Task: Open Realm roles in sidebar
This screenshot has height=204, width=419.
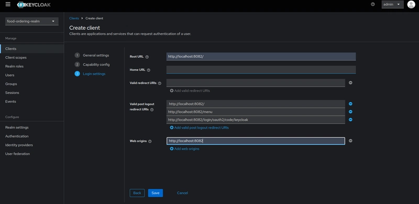Action: pos(32,66)
